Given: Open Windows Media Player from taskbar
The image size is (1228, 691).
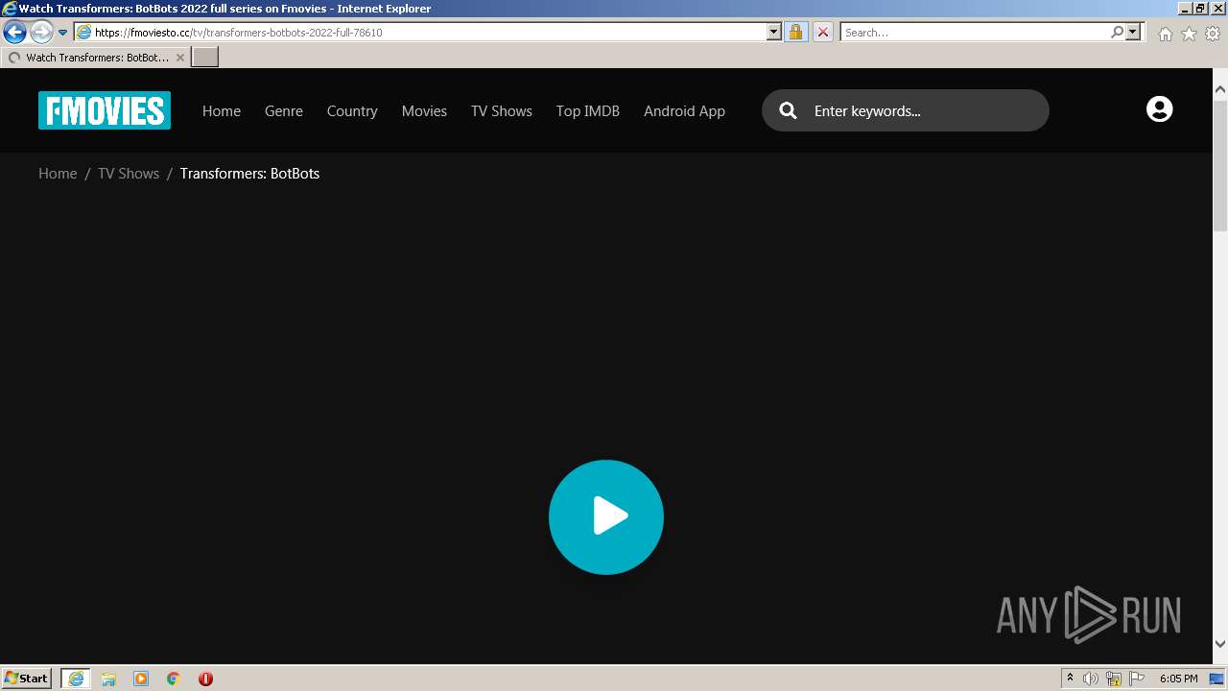Looking at the screenshot, I should 141,679.
